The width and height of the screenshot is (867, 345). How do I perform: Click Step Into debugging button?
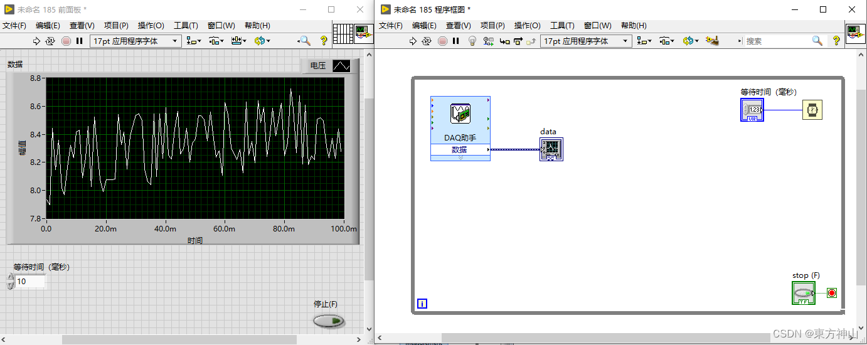coord(504,41)
